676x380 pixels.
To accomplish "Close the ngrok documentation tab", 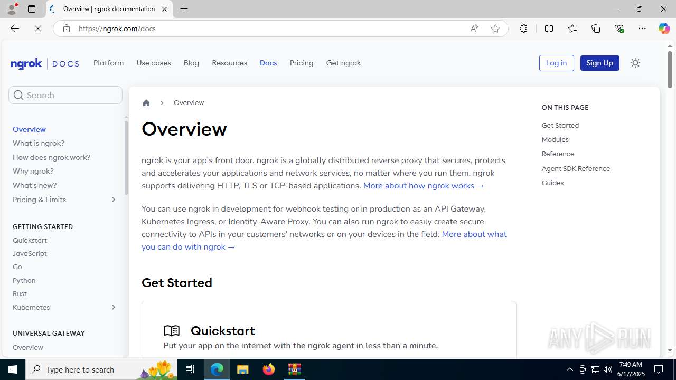I will 164,9.
